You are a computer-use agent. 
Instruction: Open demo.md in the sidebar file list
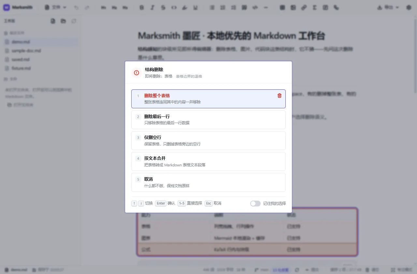click(x=40, y=42)
